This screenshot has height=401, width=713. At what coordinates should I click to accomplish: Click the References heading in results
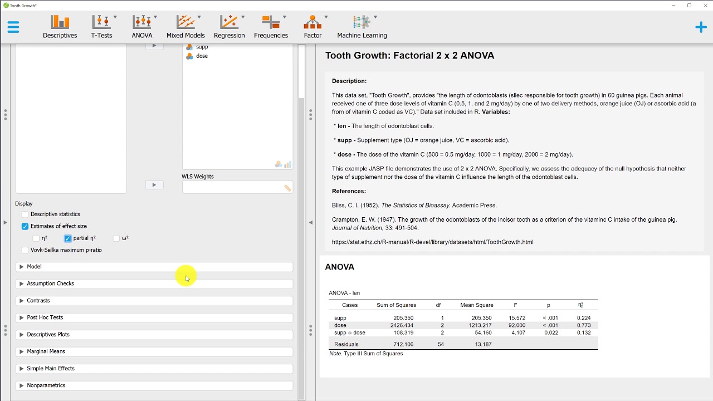(349, 192)
